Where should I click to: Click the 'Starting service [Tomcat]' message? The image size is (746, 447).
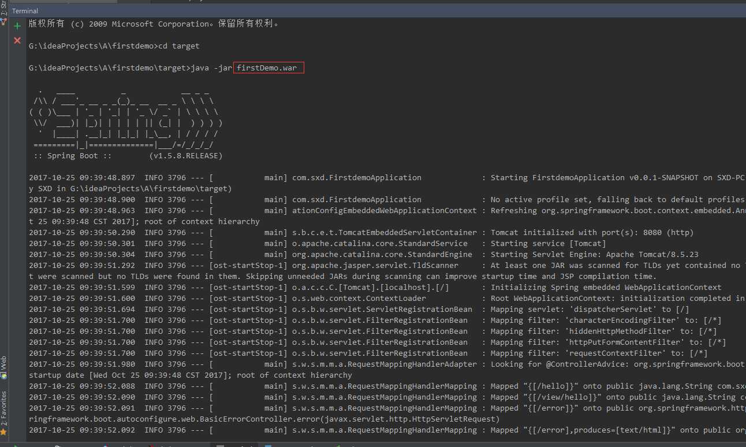pos(549,244)
